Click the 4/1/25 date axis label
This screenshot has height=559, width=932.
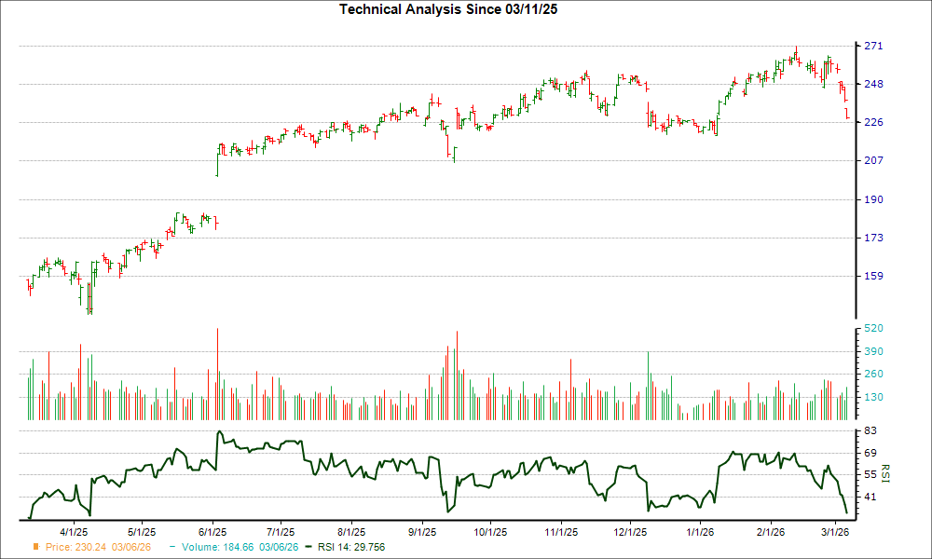75,531
